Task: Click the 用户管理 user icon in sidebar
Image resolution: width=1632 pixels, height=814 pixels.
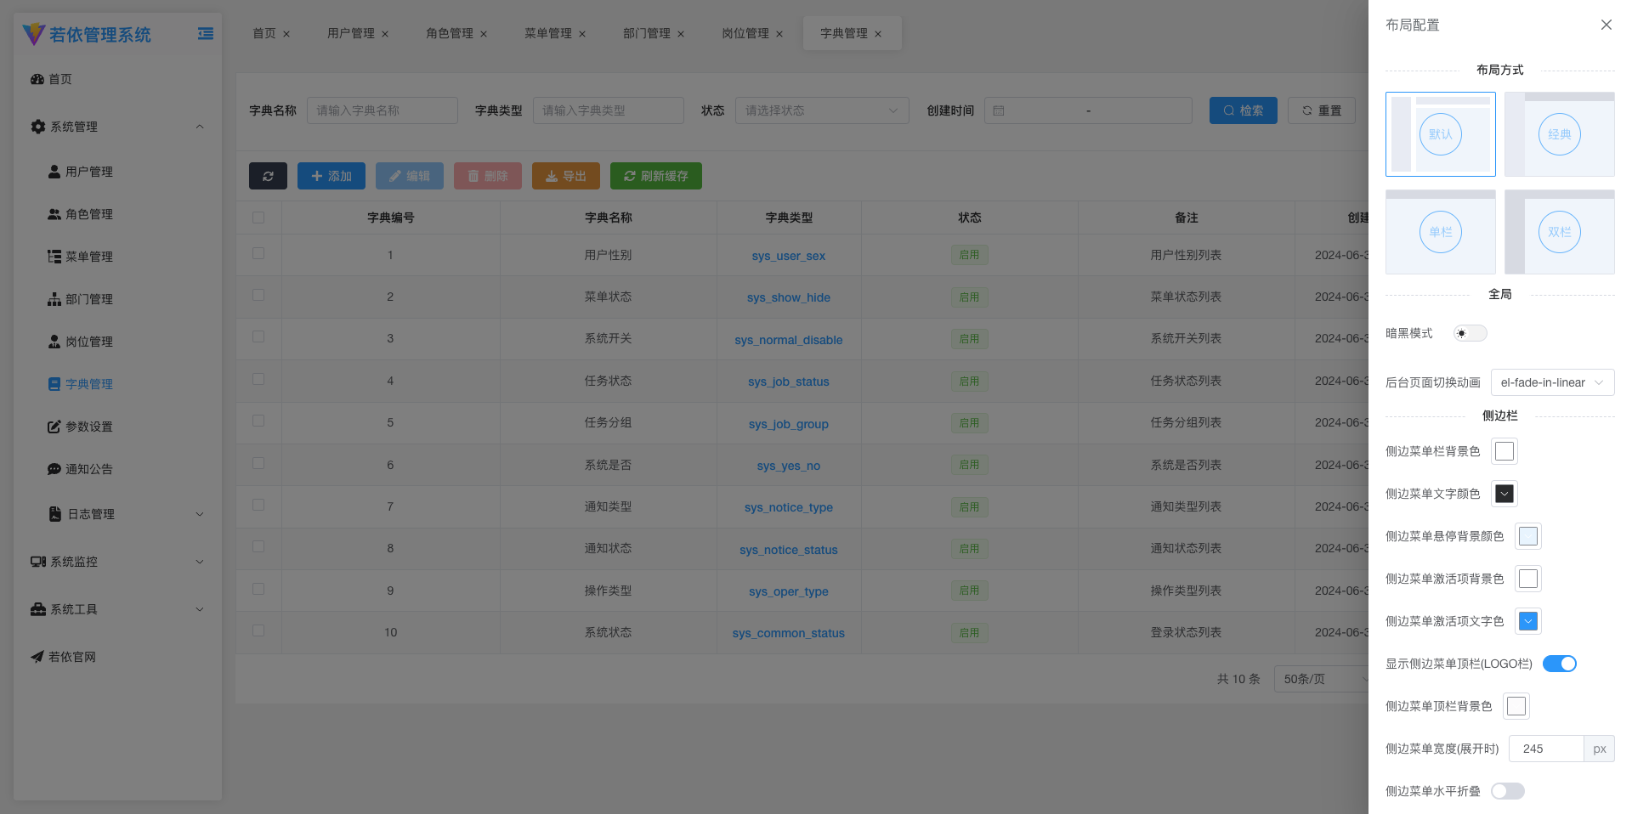Action: click(54, 172)
